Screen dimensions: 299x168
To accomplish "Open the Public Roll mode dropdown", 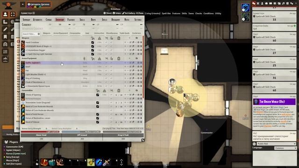I will click(276, 144).
